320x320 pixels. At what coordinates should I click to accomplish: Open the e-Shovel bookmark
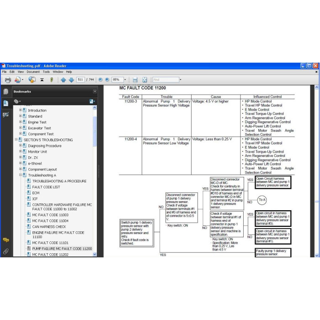(x=35, y=164)
